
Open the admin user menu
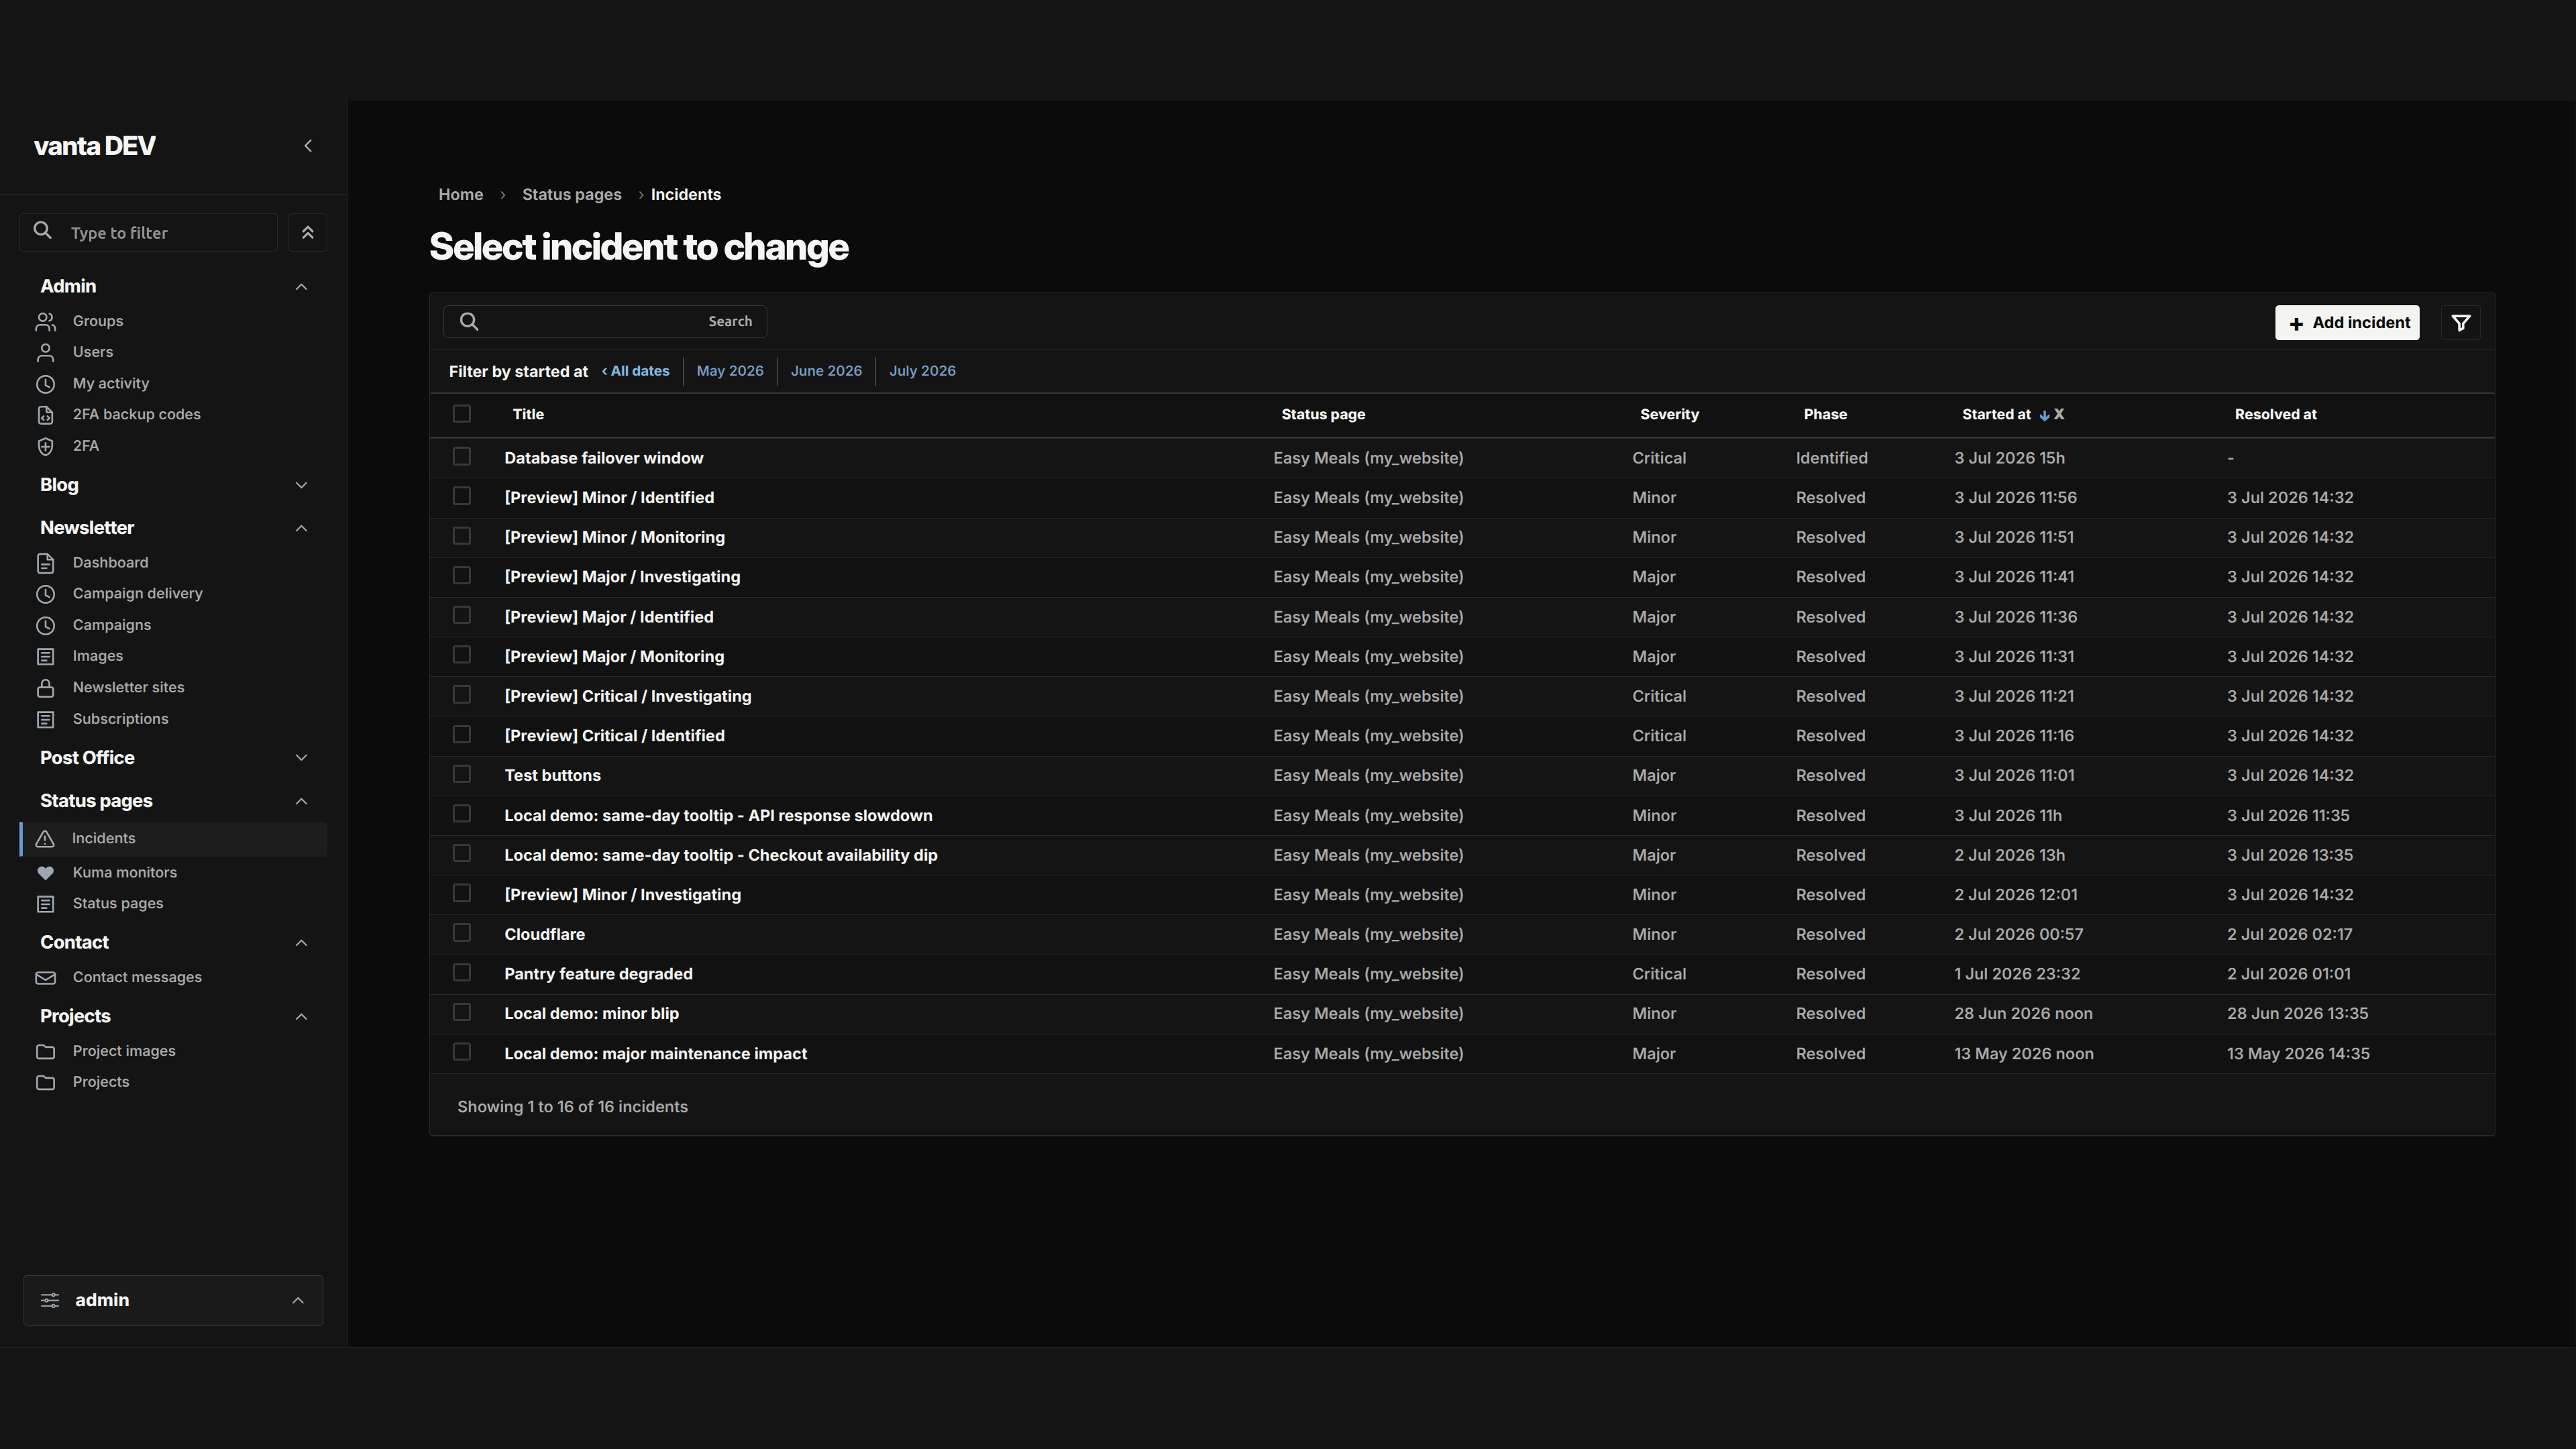173,1300
